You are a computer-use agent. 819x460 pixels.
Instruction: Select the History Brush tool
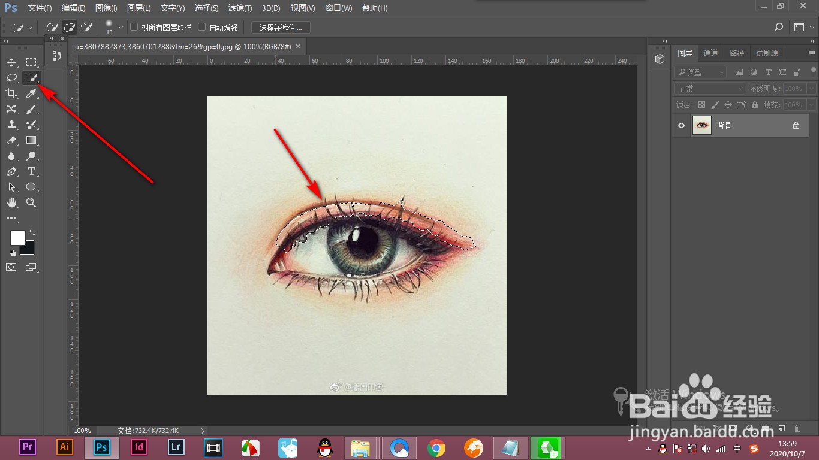31,125
